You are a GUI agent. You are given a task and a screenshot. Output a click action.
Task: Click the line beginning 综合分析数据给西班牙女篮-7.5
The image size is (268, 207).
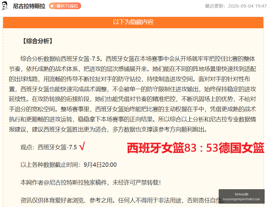[138, 59]
